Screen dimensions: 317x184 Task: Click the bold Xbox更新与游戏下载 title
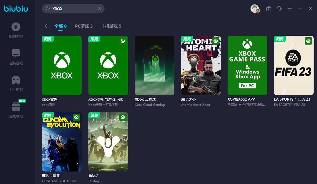(x=106, y=99)
